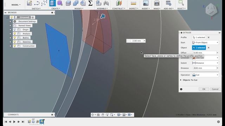225x126 pixels.
Task: Click the Add-Ins scripts icon
Action: [168, 3]
